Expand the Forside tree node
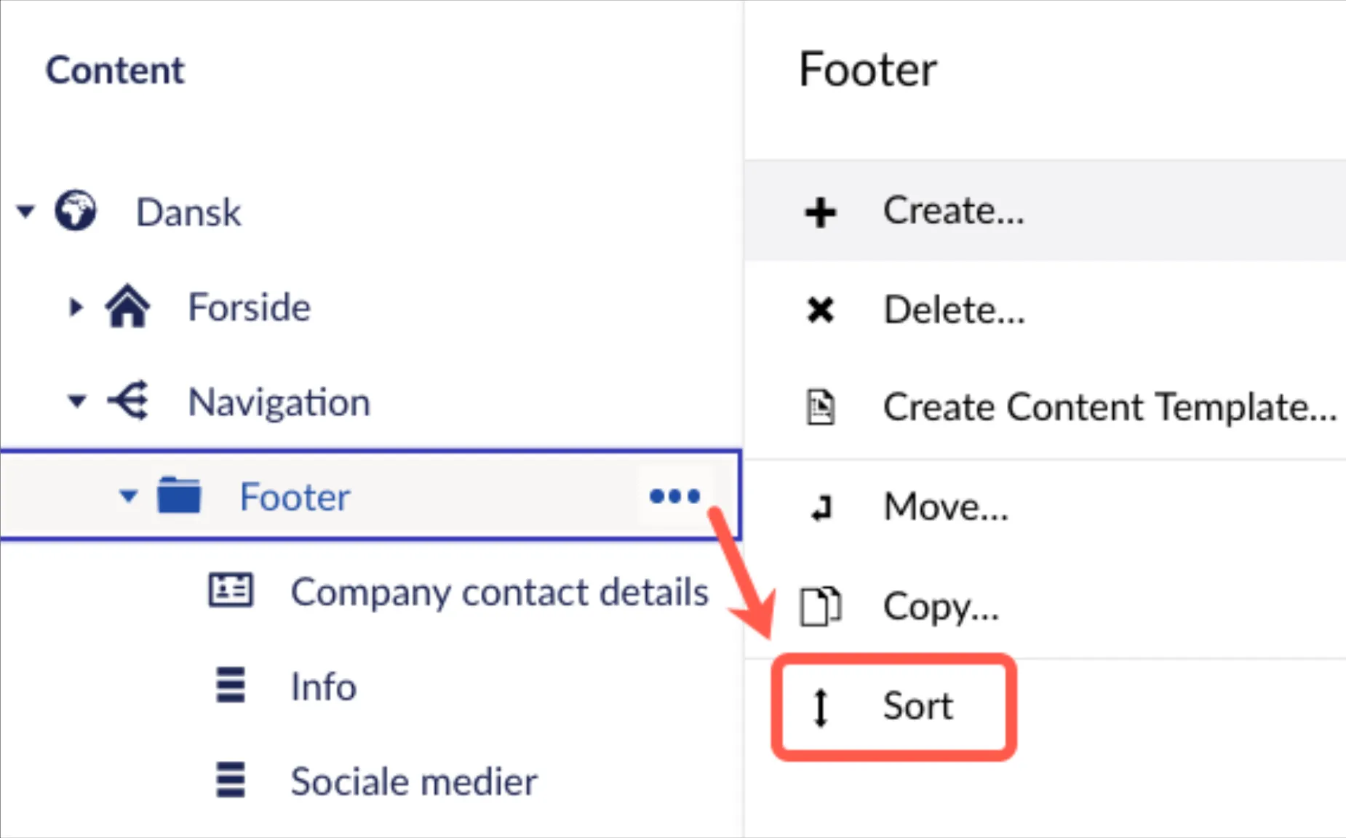The width and height of the screenshot is (1346, 838). click(x=76, y=307)
